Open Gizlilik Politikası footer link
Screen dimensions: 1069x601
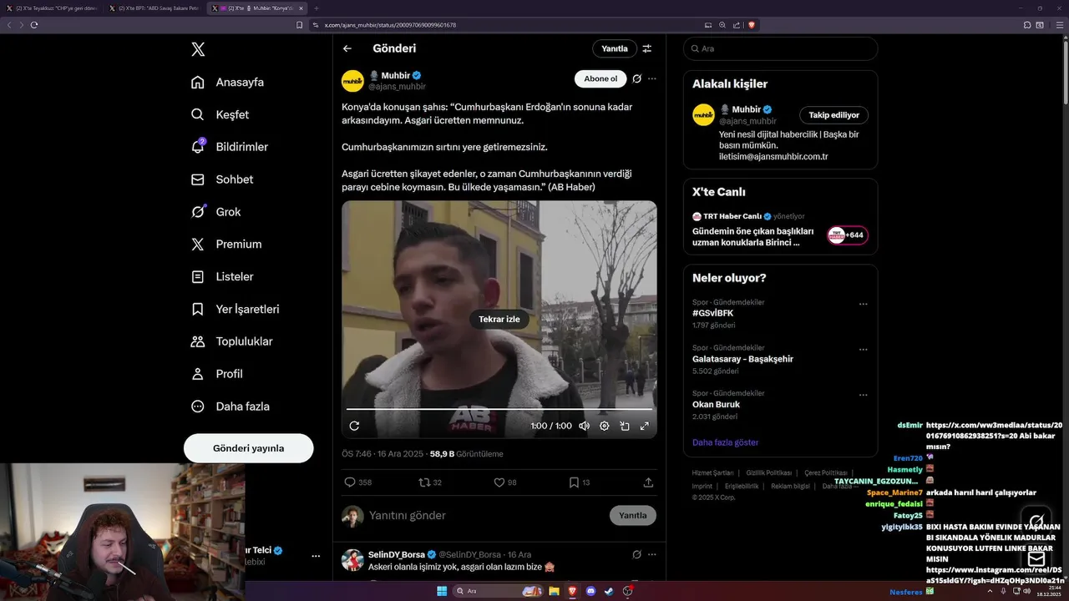coord(768,473)
